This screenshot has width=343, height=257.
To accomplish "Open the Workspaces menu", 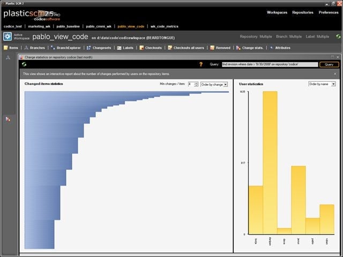I will point(277,12).
